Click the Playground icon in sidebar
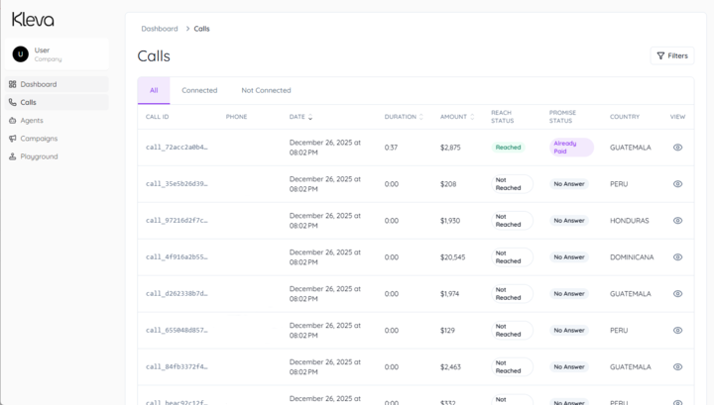This screenshot has height=405, width=714. (13, 156)
